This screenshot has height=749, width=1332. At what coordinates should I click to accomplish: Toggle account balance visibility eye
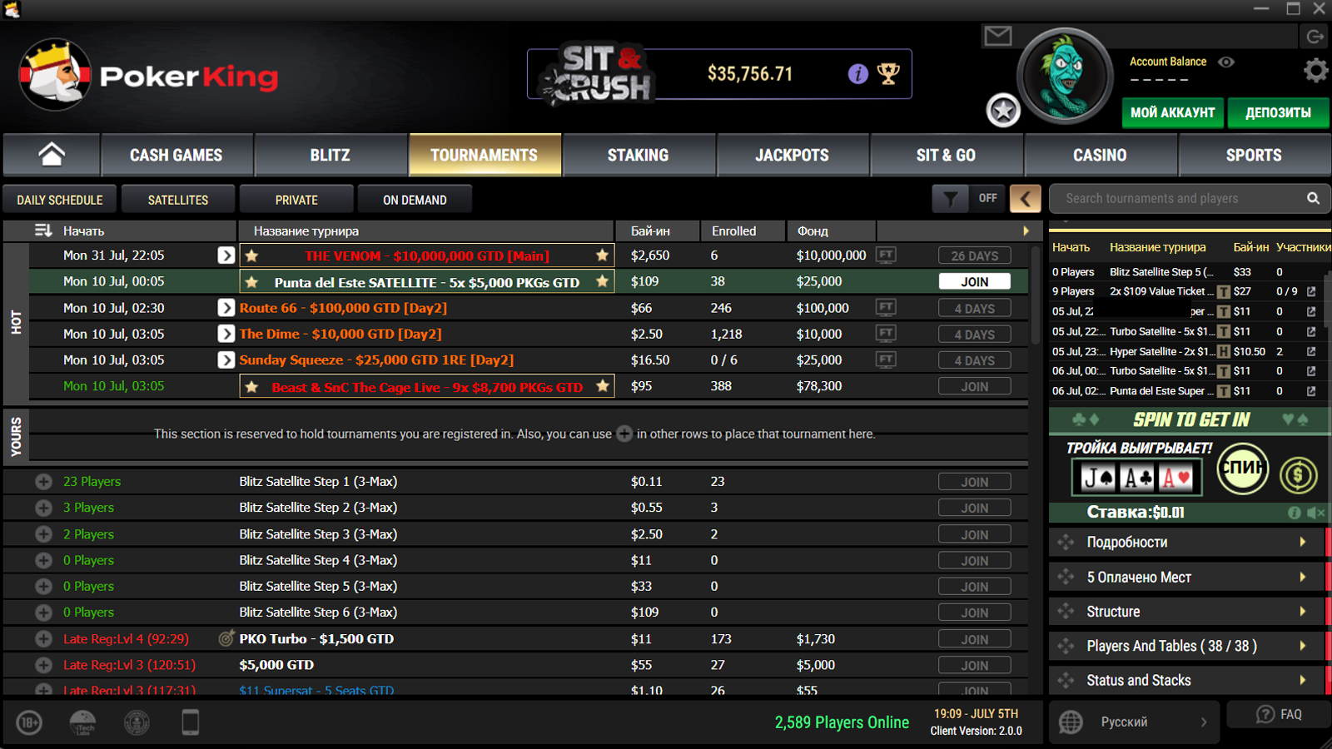click(1226, 62)
